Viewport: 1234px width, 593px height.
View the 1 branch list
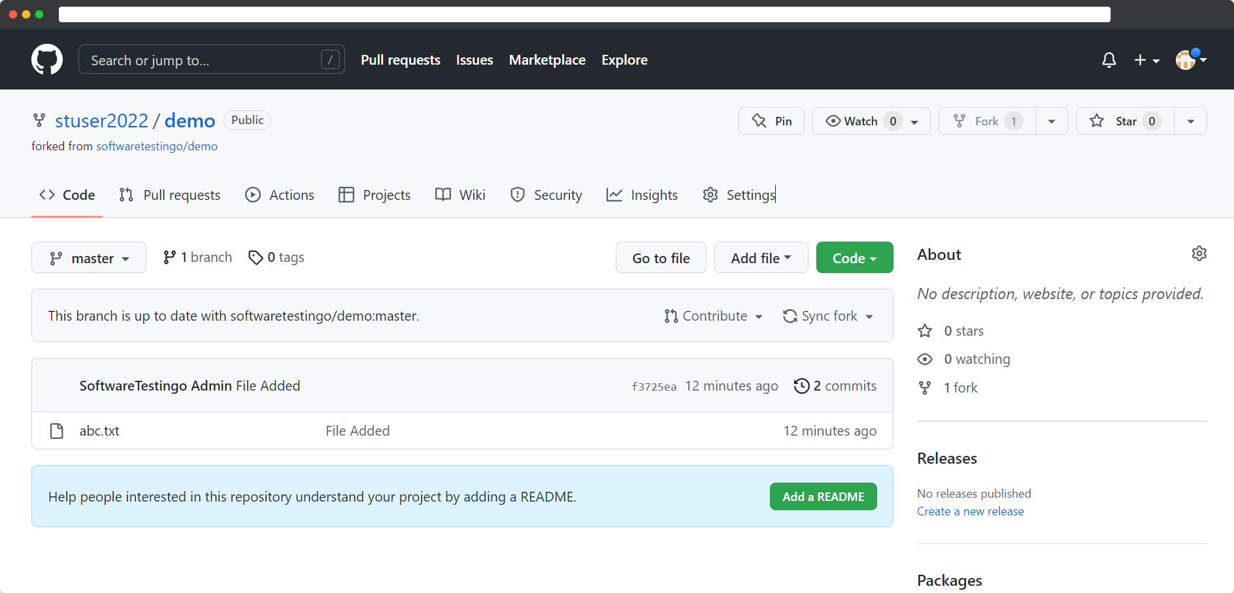pos(197,257)
